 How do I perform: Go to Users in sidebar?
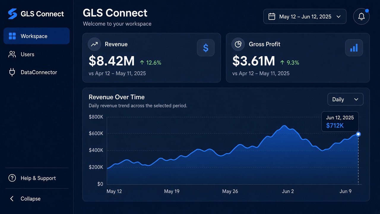pos(37,54)
